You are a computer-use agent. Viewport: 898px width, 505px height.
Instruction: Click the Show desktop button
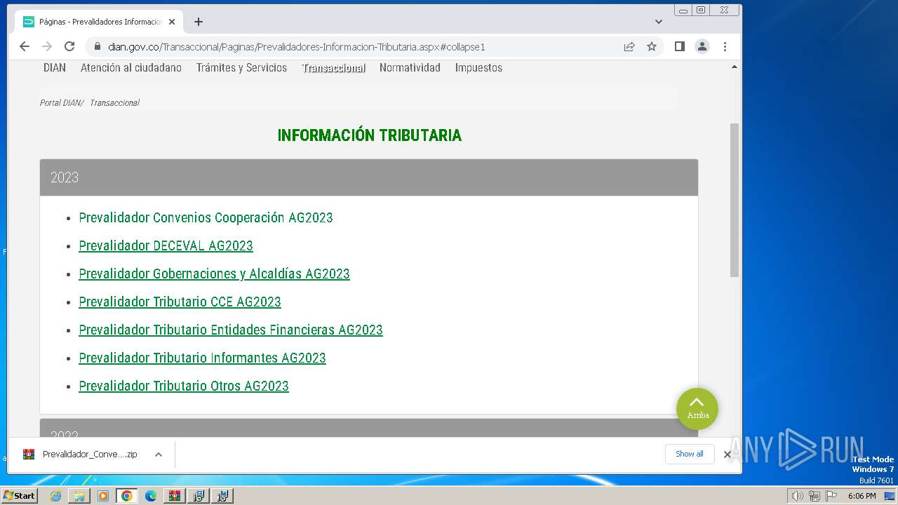click(890, 496)
